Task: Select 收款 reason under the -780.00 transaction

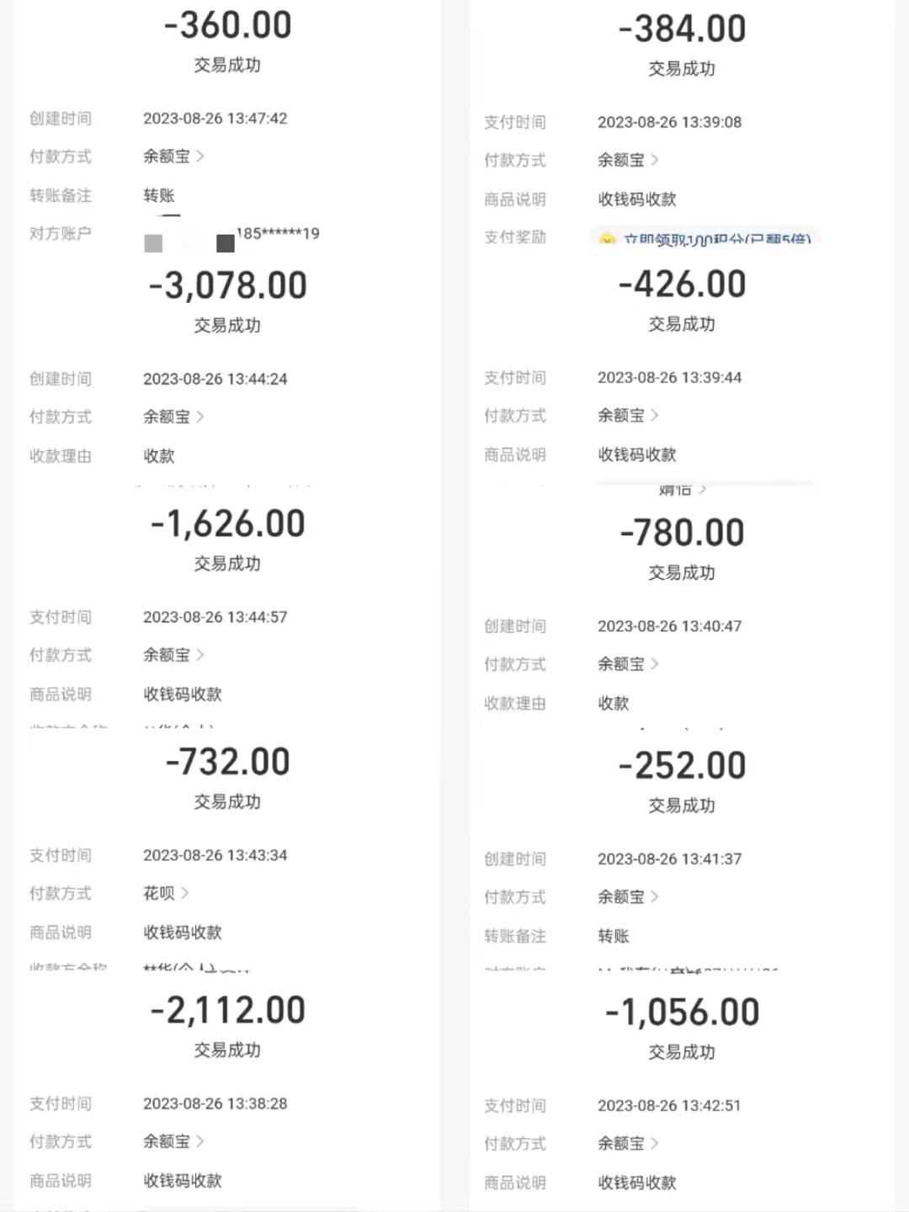Action: pyautogui.click(x=614, y=703)
